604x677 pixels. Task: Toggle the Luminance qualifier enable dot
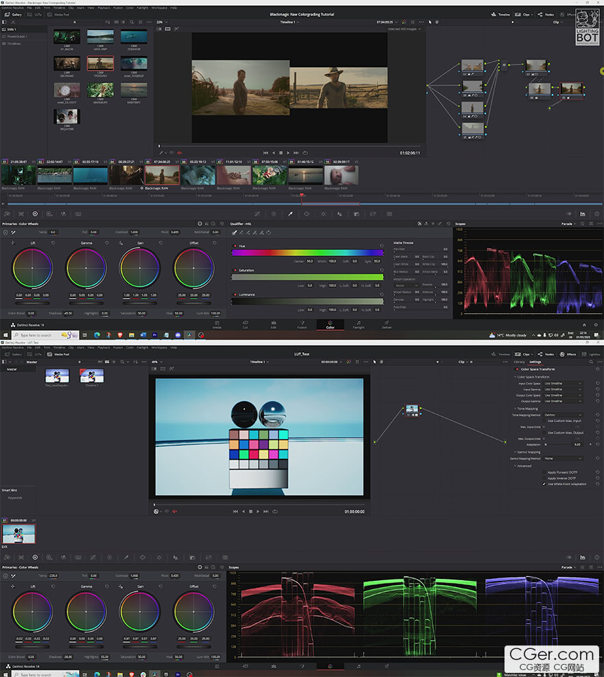pos(235,295)
